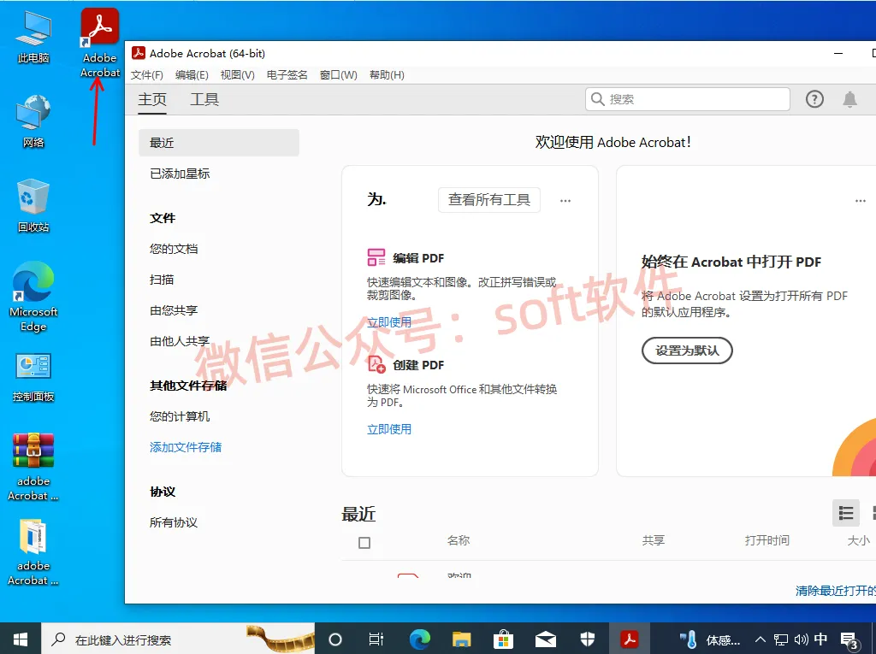Viewport: 876px width, 654px height.
Task: Open the 帮助(H) menu
Action: pyautogui.click(x=387, y=75)
